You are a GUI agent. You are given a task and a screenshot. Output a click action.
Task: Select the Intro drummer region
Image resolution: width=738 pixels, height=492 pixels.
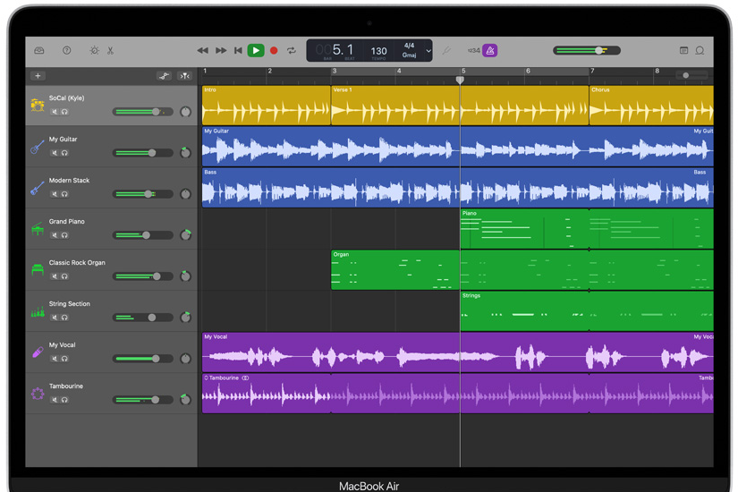click(267, 106)
